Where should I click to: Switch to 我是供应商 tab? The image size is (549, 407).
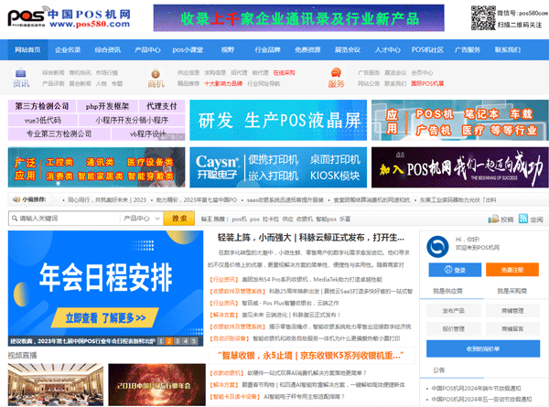click(x=447, y=291)
